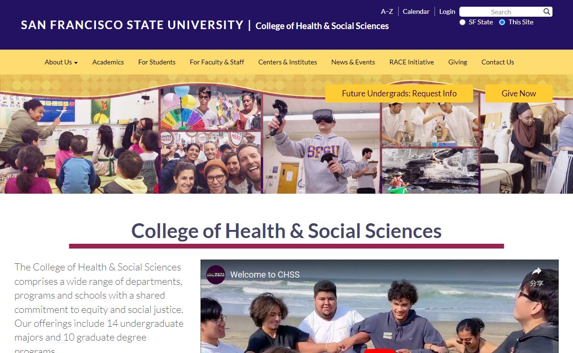
Task: Click the Giving navigation item
Action: [457, 62]
